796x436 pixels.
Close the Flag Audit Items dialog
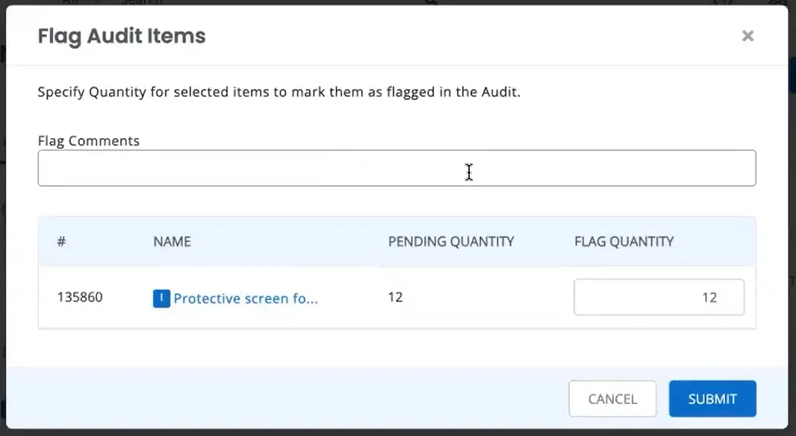point(747,35)
